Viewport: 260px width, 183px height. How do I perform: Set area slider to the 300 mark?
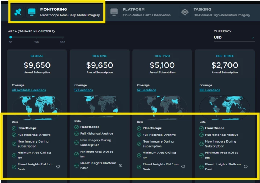[x=63, y=37]
